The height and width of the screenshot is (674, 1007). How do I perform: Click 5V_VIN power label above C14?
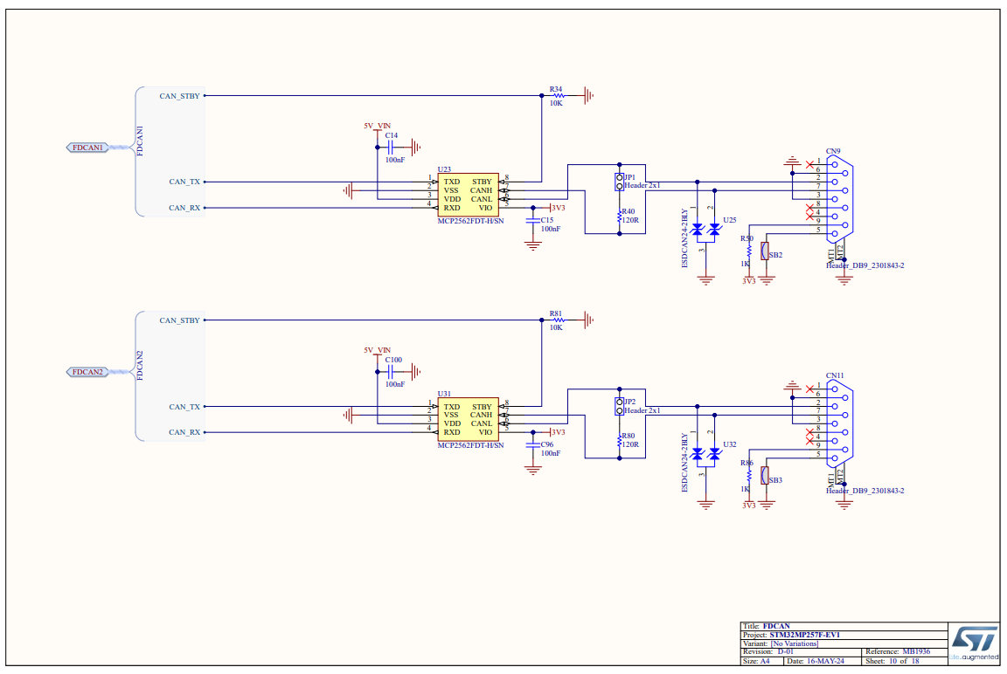(x=377, y=126)
